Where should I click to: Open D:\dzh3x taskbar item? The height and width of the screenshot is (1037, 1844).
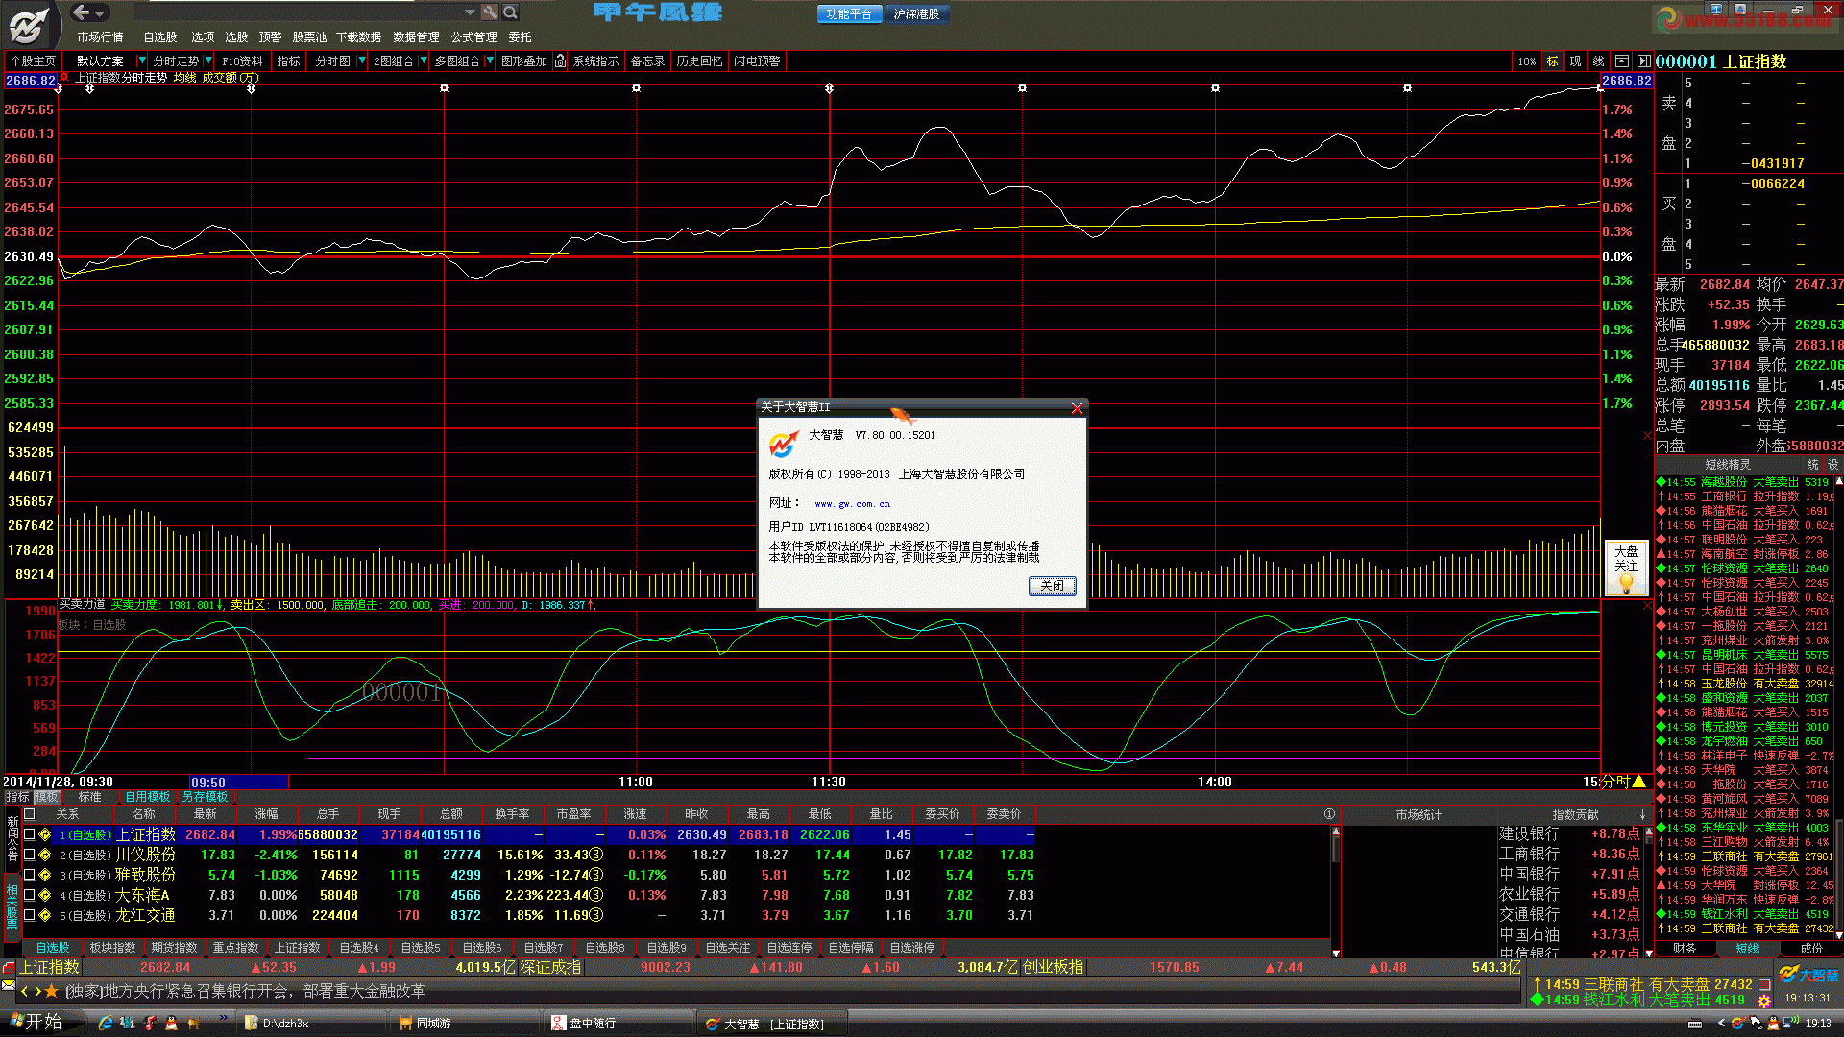(x=313, y=1024)
